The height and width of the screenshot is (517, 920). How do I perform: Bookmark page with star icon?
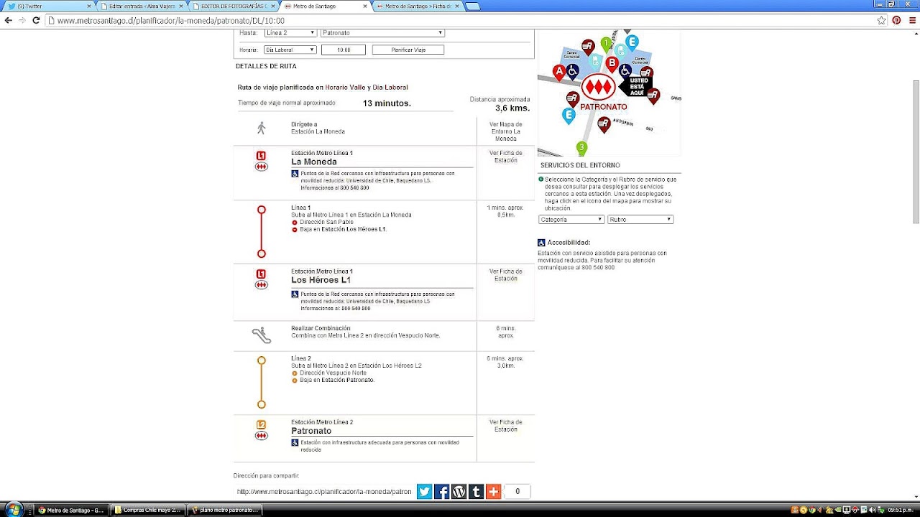click(881, 21)
